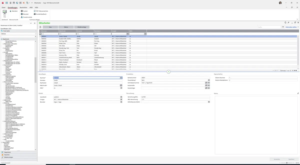Open the Hilfe menu
This screenshot has height=165, width=300.
pos(36,7)
